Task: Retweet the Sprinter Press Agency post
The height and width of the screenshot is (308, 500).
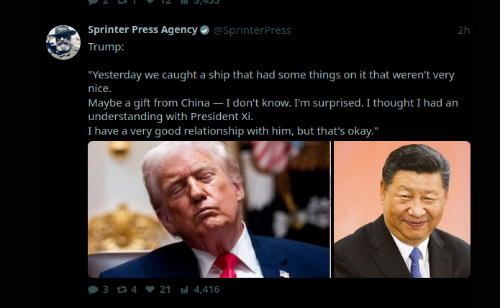Action: [x=122, y=289]
